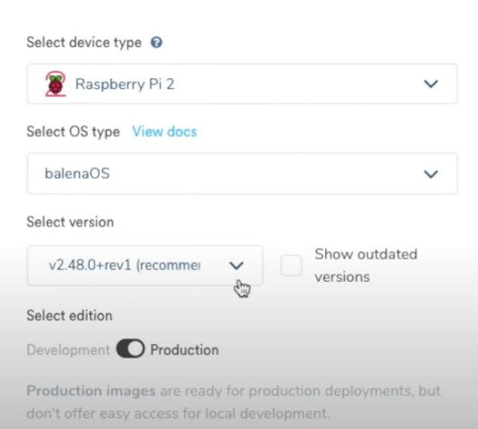The width and height of the screenshot is (478, 429).
Task: Click the Select edition label
Action: click(69, 316)
